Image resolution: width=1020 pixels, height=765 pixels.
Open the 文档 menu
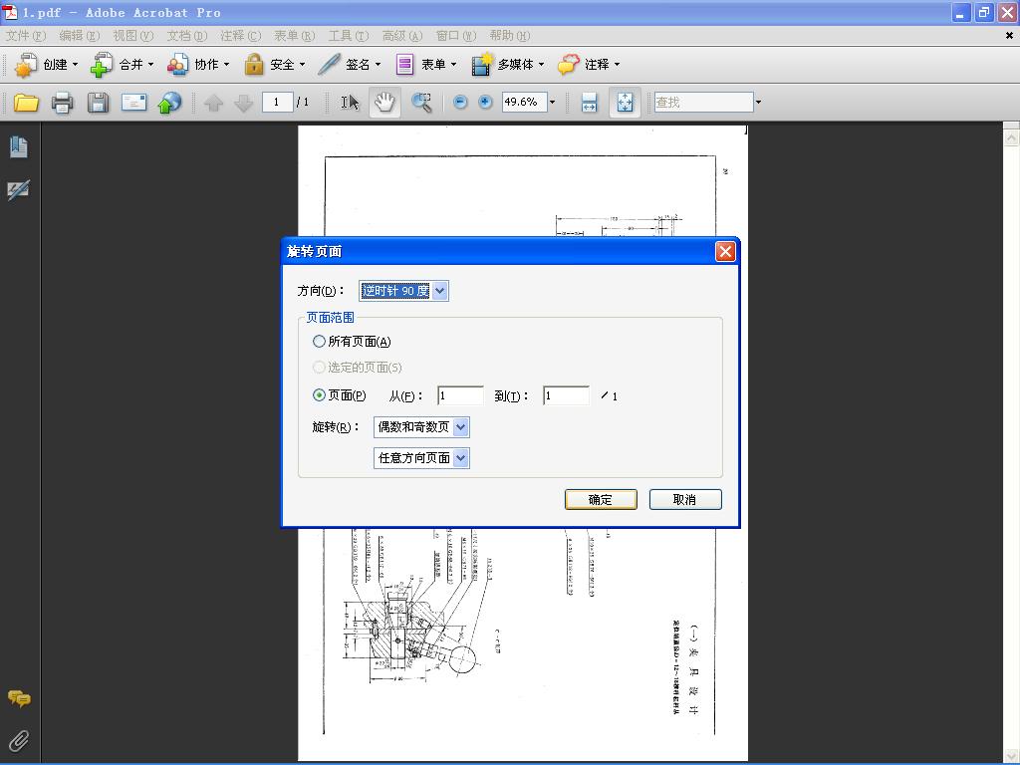186,36
